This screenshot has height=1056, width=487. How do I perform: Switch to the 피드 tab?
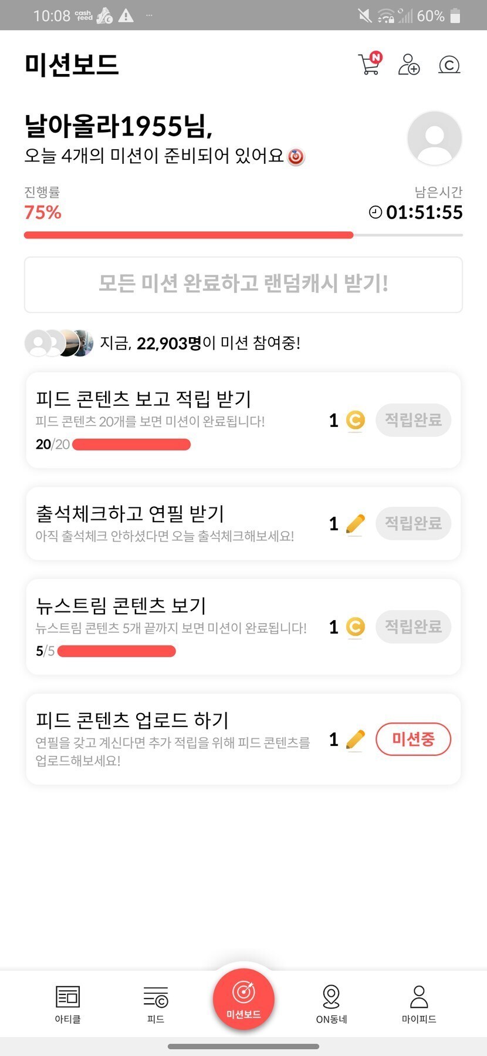[155, 1004]
